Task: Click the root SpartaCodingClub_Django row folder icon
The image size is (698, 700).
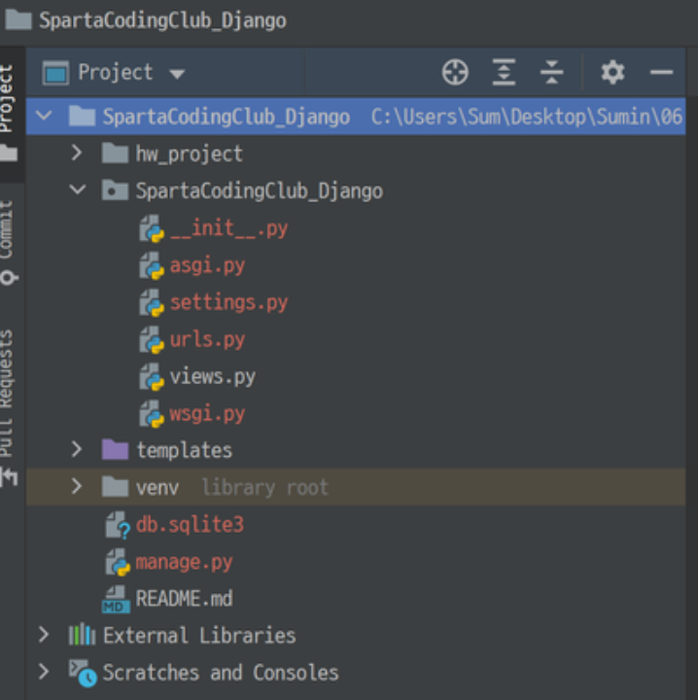Action: (82, 116)
